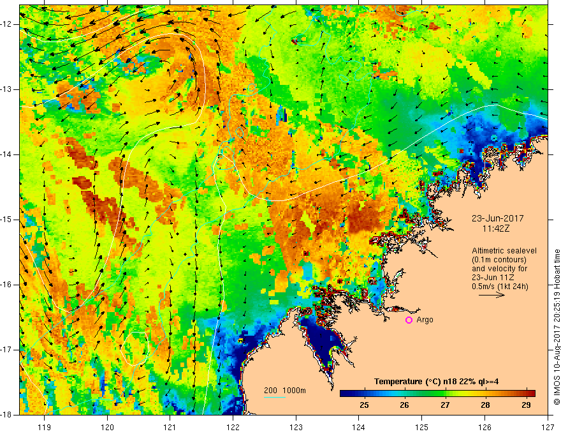The height and width of the screenshot is (434, 561).
Task: Click the latitude -14 axis label
Action: click(x=6, y=154)
